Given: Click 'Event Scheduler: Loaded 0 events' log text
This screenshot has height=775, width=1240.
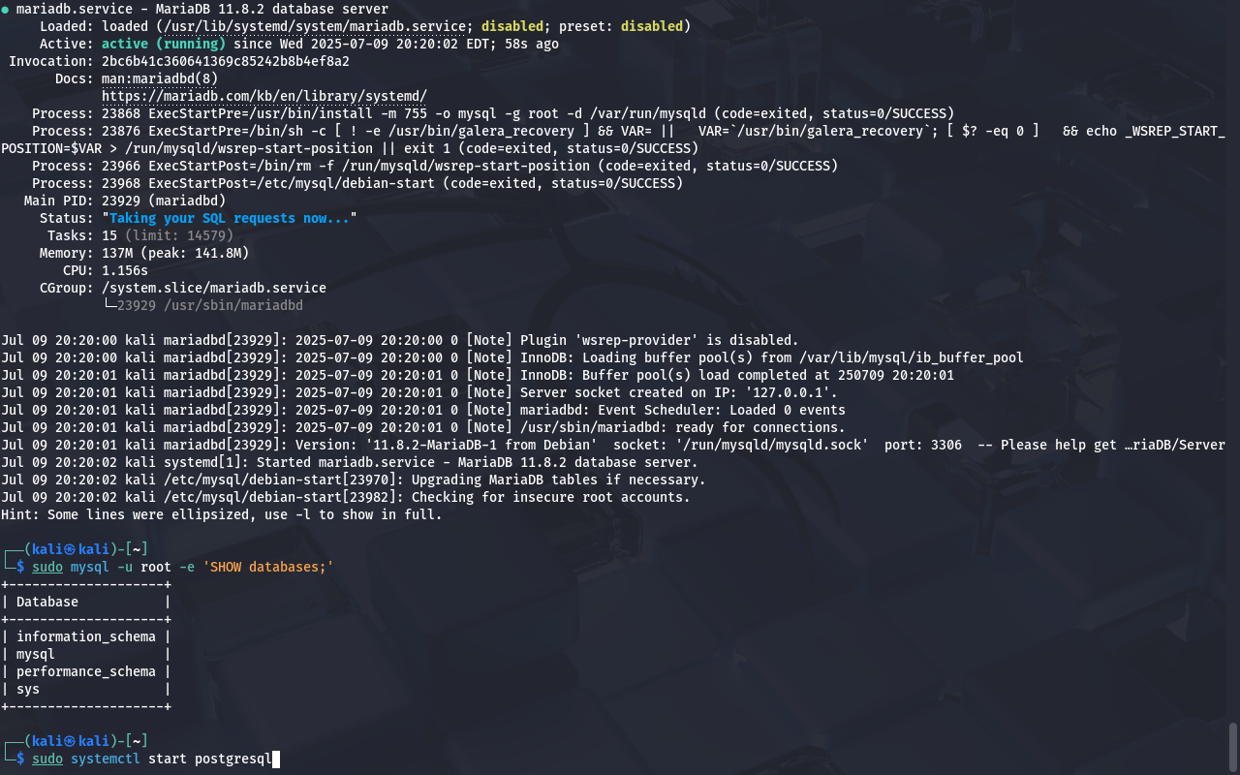Looking at the screenshot, I should [722, 410].
